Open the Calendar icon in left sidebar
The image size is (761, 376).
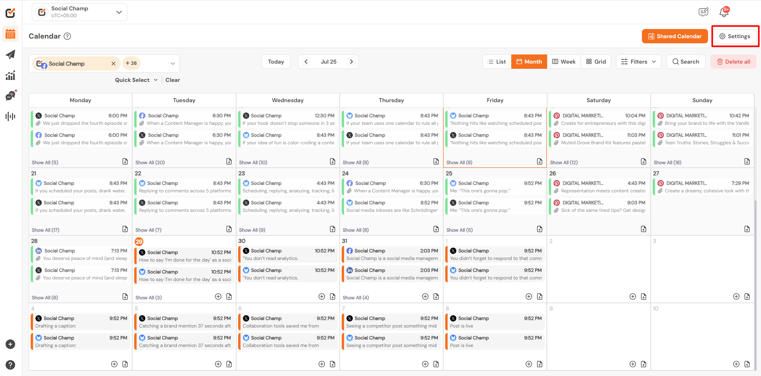pos(10,34)
